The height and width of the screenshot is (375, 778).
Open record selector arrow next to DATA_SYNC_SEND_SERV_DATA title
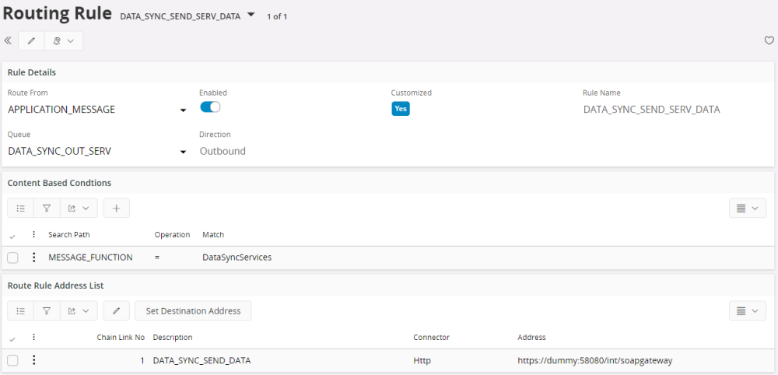[251, 15]
